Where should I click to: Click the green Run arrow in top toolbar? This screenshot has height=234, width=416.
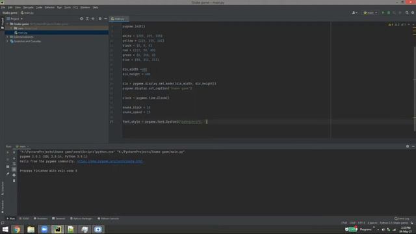pyautogui.click(x=383, y=12)
